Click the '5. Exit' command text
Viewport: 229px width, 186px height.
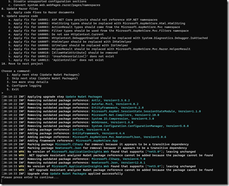(13, 89)
